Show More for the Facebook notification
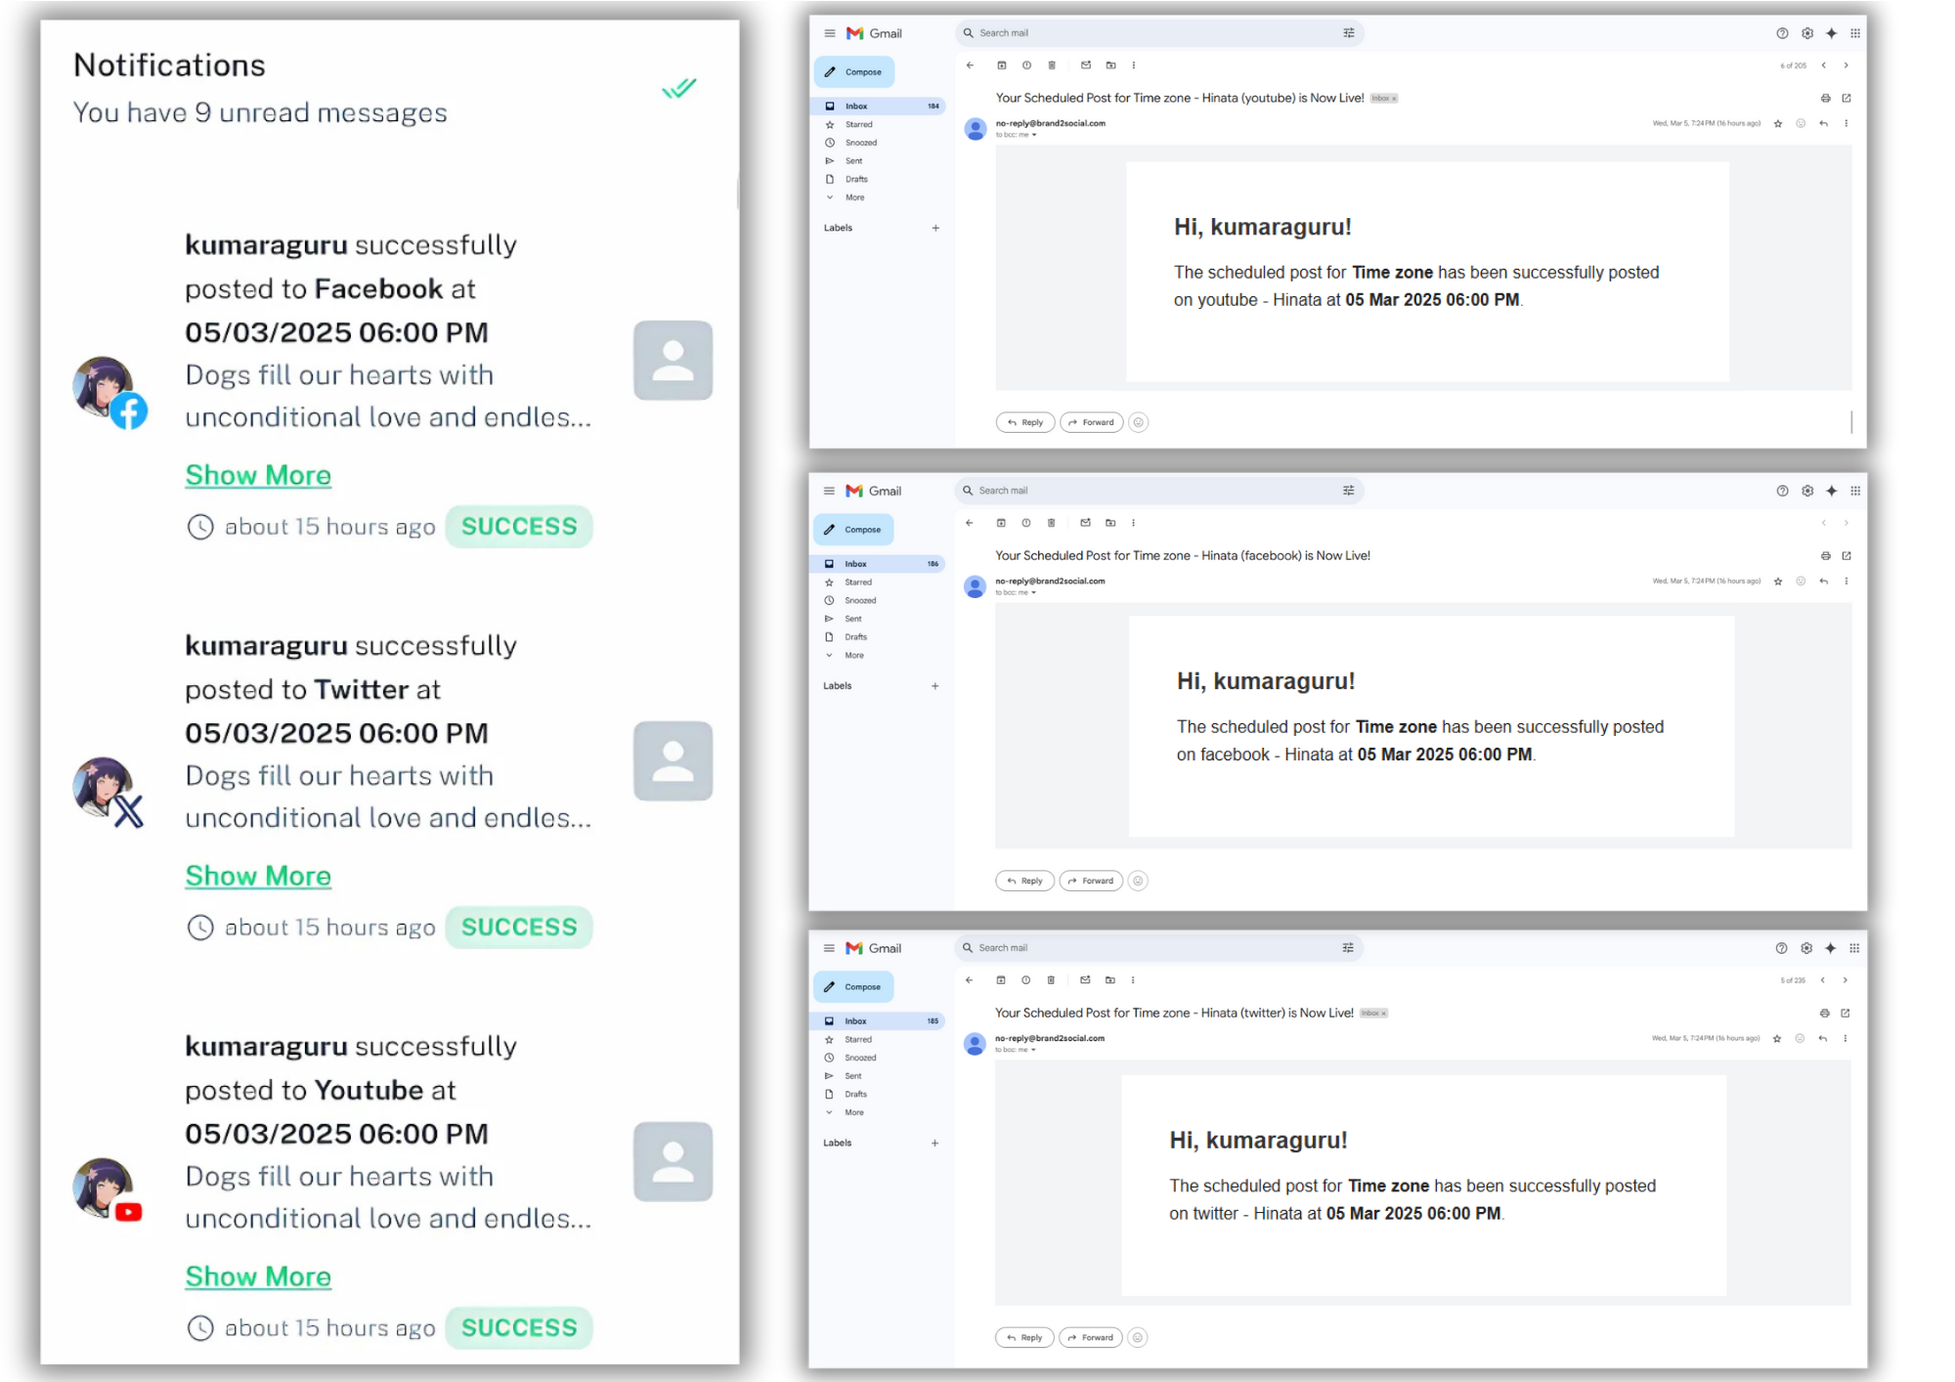The height and width of the screenshot is (1382, 1955). [x=257, y=475]
